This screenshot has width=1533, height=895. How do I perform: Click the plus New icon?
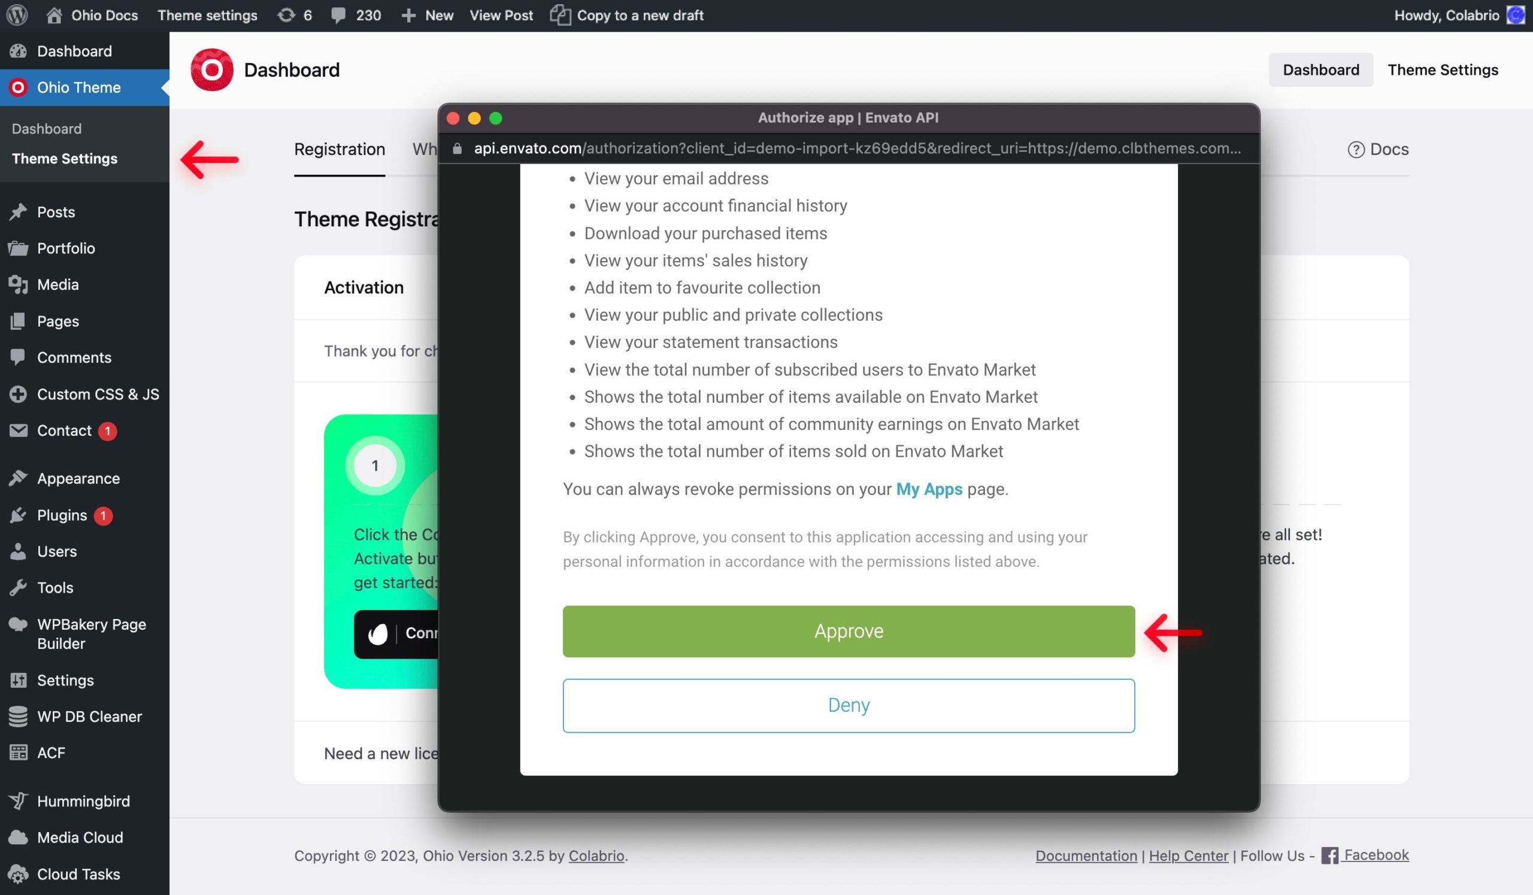pos(408,15)
